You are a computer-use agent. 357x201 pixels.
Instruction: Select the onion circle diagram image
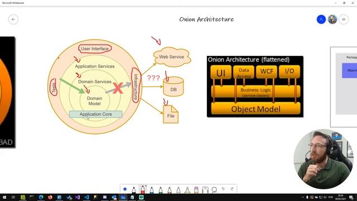pos(95,87)
